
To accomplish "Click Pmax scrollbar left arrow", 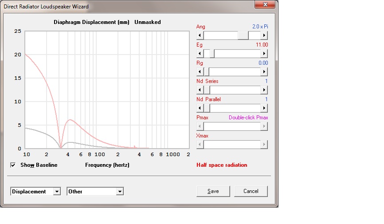I will [200, 126].
